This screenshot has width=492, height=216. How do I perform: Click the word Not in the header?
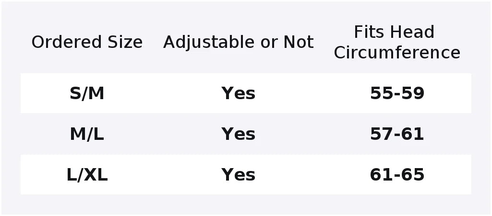[299, 42]
